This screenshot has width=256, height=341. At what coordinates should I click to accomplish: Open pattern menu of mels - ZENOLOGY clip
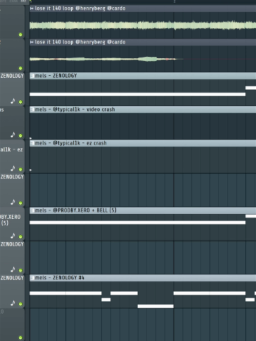click(32, 76)
